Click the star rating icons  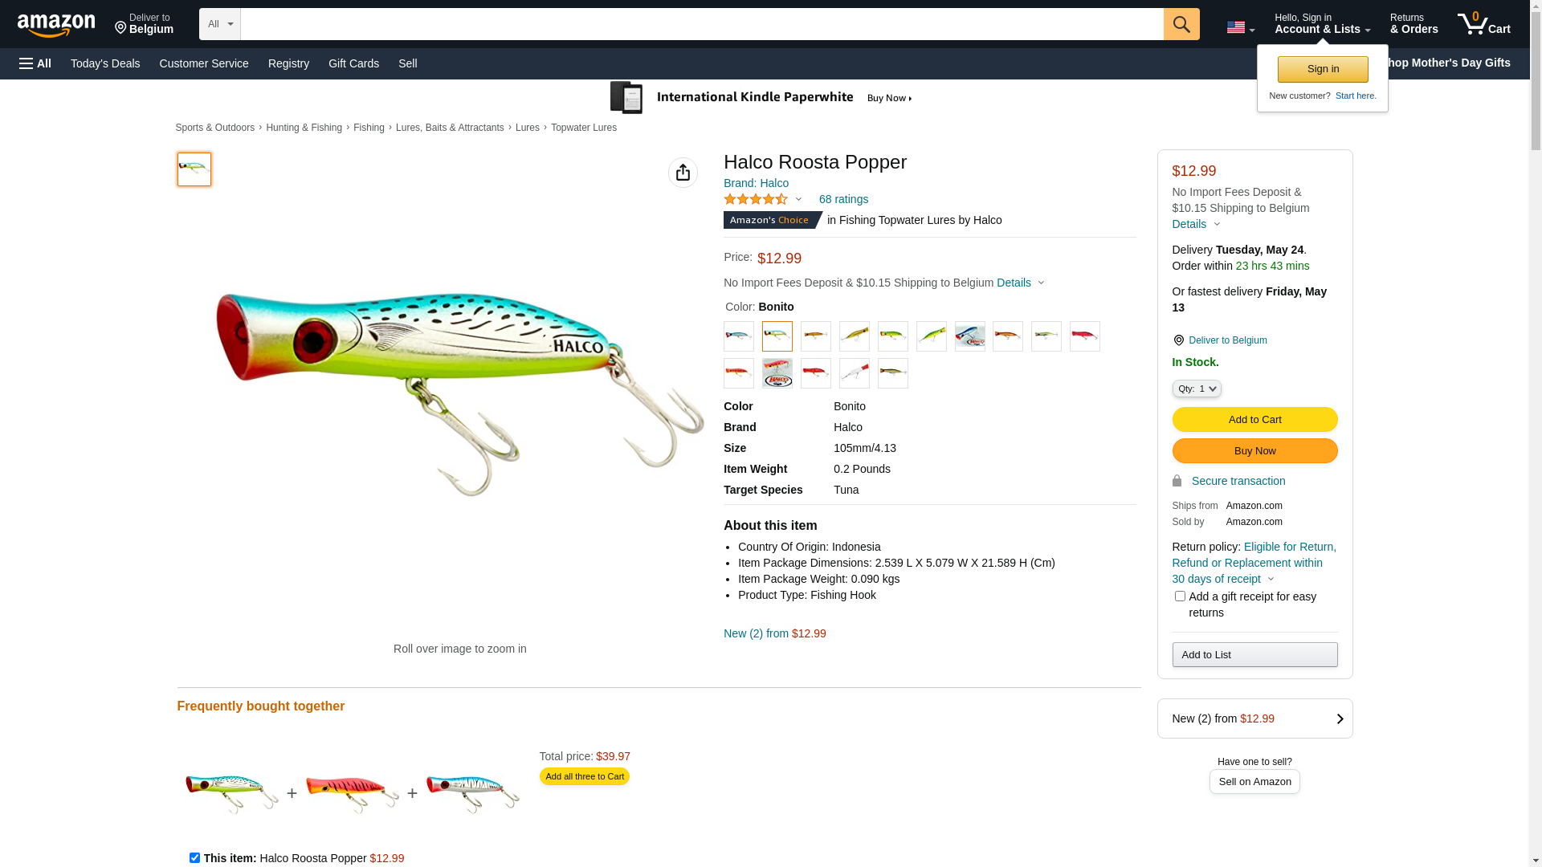click(x=756, y=199)
